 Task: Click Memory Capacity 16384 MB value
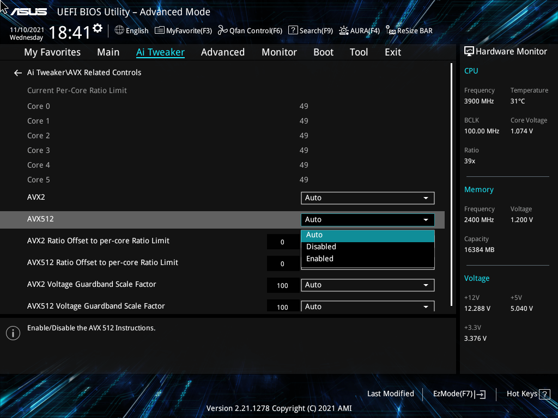point(480,250)
